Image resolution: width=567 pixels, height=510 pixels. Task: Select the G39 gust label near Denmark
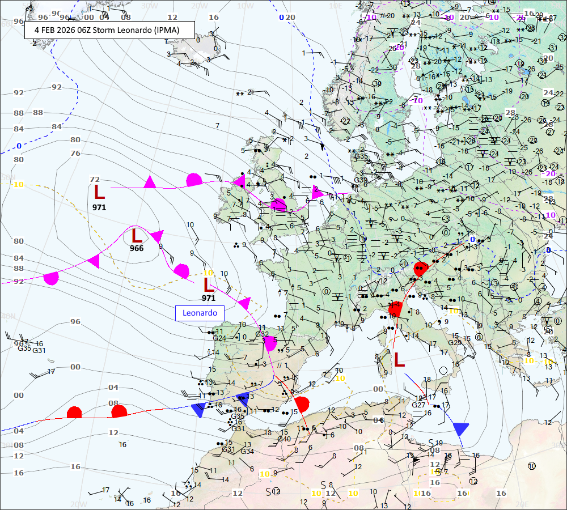coord(361,180)
